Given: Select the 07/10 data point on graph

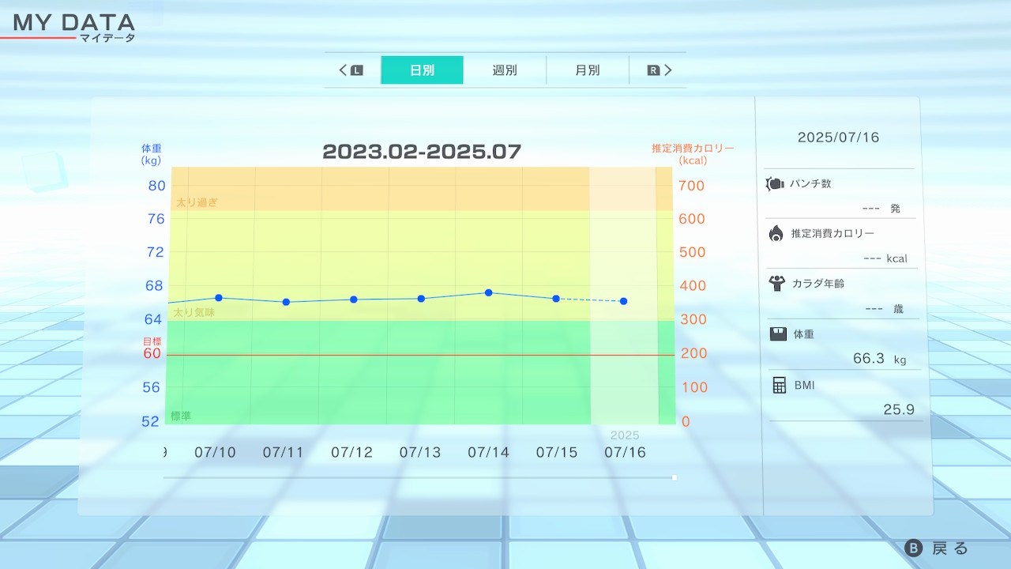Looking at the screenshot, I should [219, 298].
